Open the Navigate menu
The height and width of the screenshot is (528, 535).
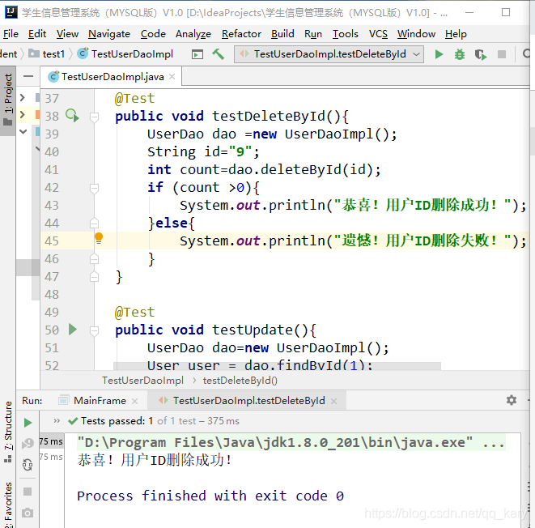109,34
